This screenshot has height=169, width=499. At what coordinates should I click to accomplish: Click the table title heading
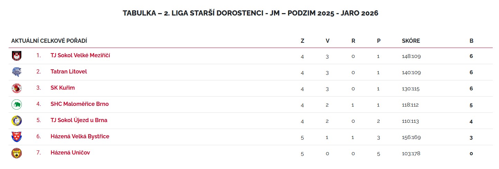[250, 13]
